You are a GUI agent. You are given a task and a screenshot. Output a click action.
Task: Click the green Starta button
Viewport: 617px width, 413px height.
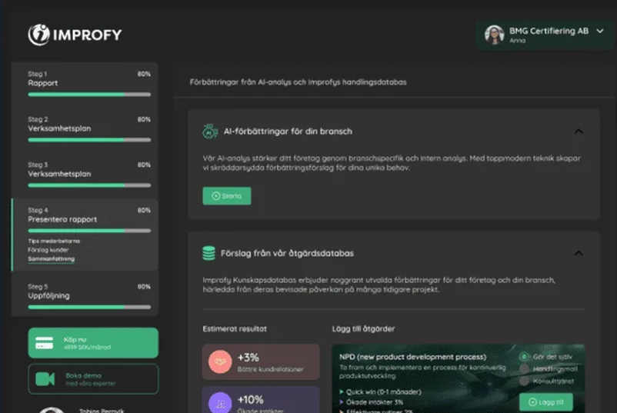(x=227, y=196)
